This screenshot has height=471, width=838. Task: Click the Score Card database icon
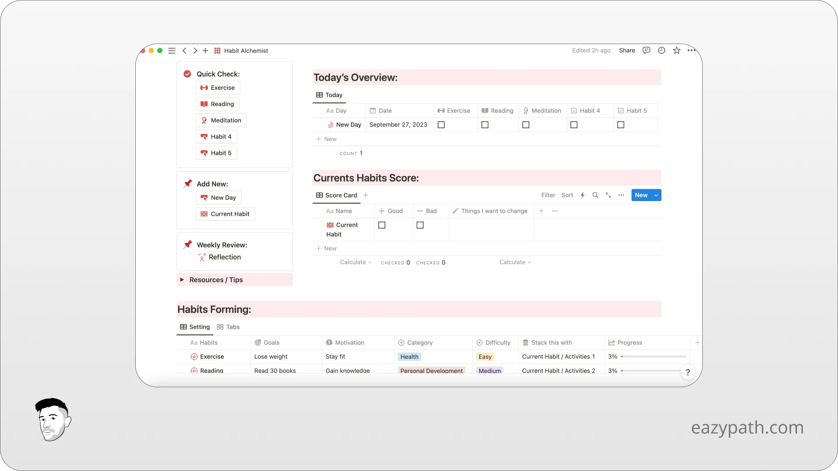[320, 195]
